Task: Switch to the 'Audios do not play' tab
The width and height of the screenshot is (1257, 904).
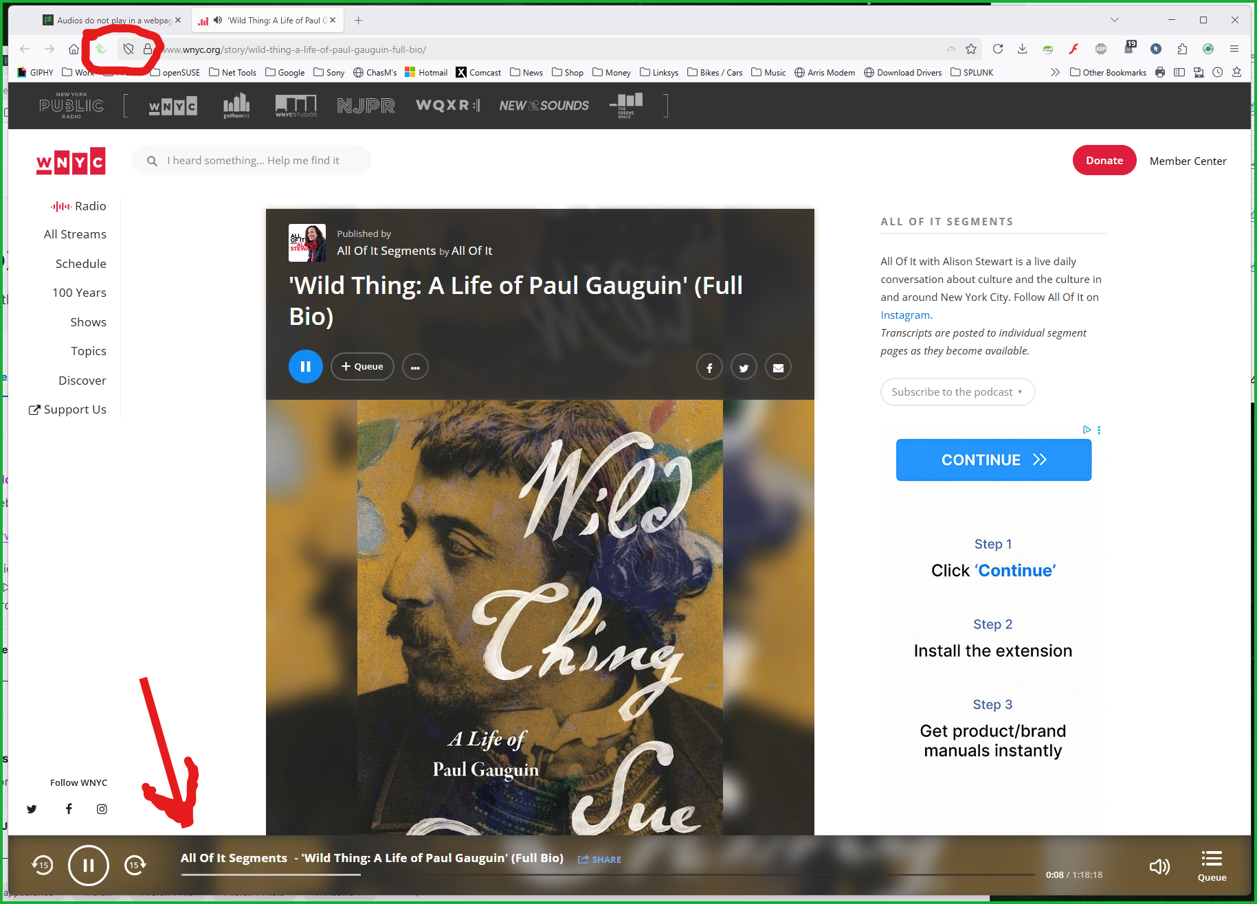Action: tap(113, 20)
